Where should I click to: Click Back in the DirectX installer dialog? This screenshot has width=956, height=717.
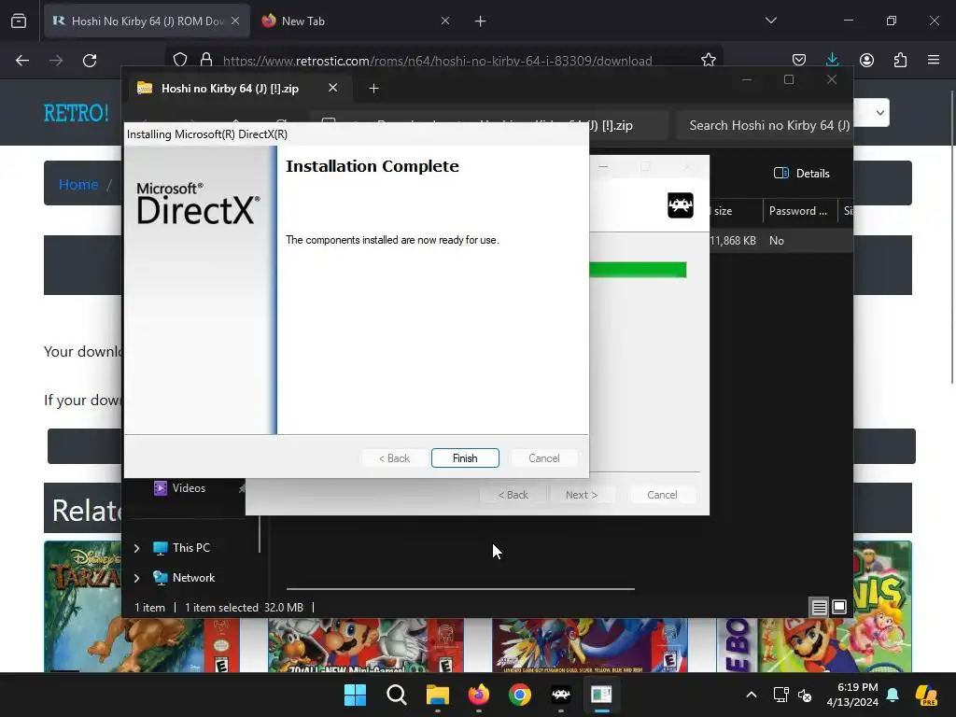394,457
